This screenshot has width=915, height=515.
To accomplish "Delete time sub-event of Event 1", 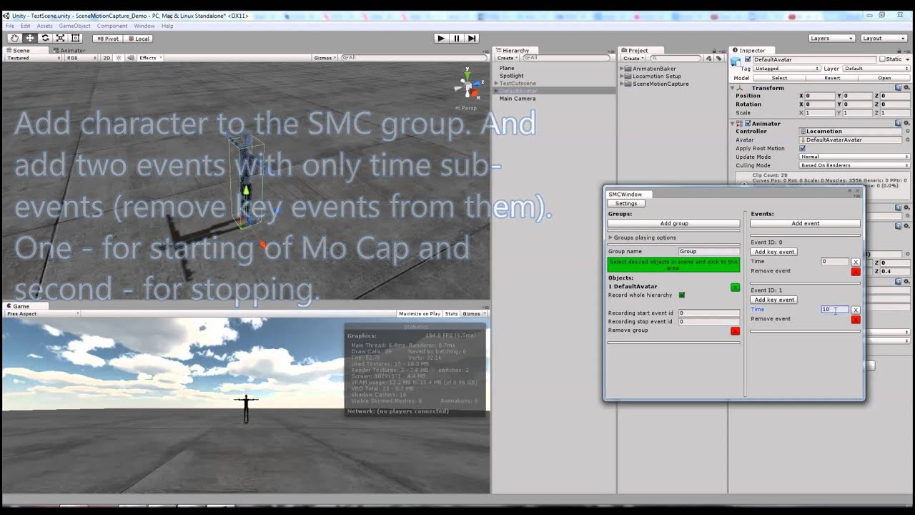I will coord(856,310).
